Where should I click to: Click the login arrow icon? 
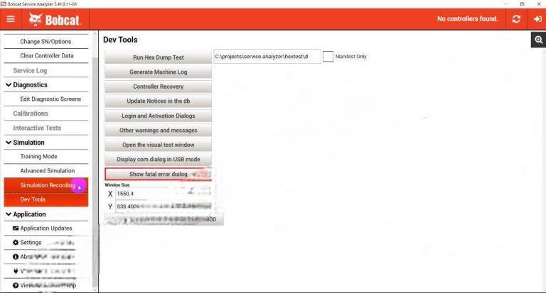coord(537,18)
